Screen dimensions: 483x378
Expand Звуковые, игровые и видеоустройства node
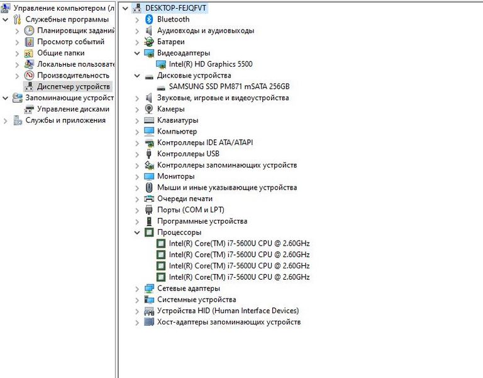tap(137, 98)
